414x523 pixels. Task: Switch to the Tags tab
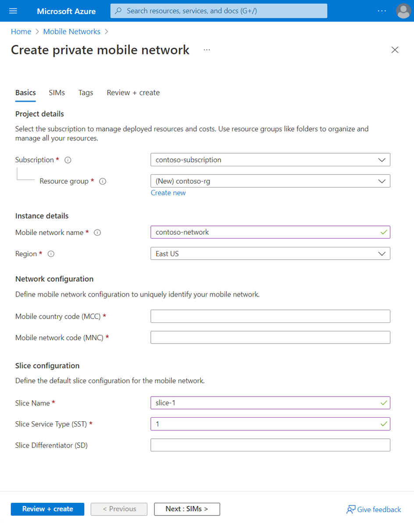[86, 93]
